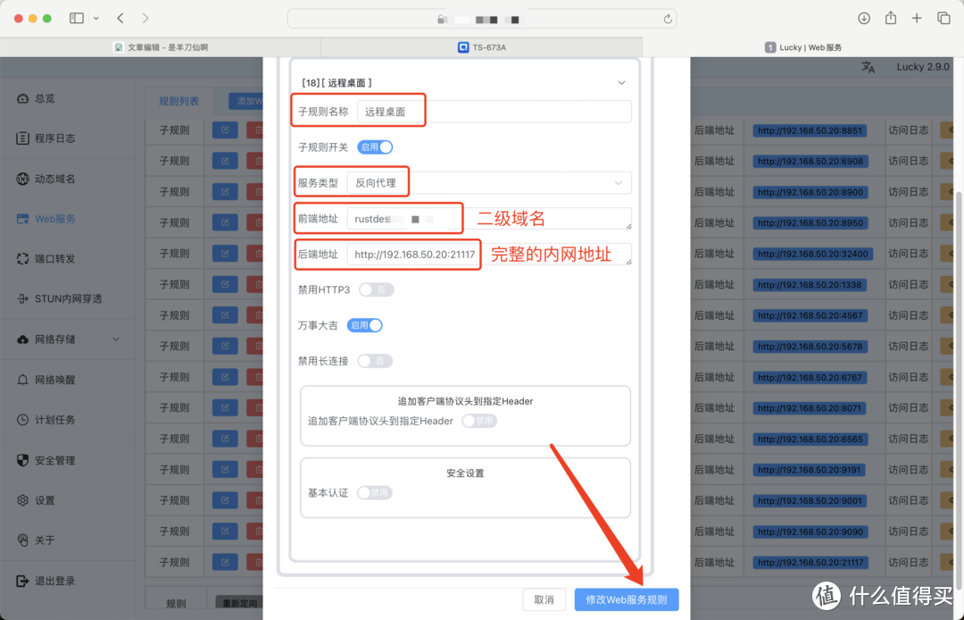
Task: Switch to the Lucky | Web服务 tab
Action: [x=803, y=46]
